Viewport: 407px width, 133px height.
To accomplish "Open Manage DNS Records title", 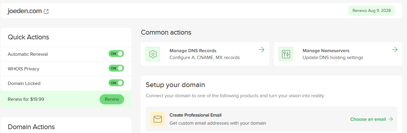I will pyautogui.click(x=193, y=51).
